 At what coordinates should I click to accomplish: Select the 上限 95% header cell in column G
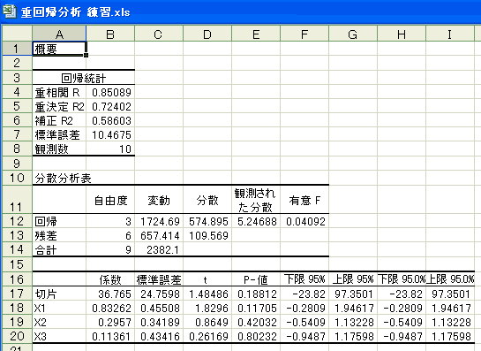[353, 279]
